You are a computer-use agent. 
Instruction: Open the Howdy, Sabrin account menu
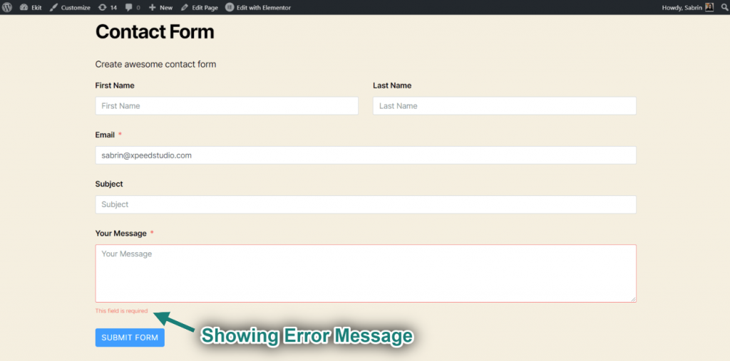688,7
